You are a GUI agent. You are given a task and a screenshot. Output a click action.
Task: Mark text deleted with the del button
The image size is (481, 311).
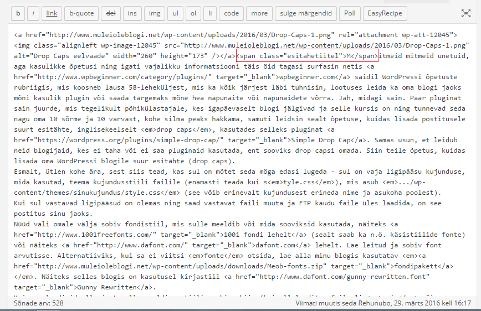[110, 13]
